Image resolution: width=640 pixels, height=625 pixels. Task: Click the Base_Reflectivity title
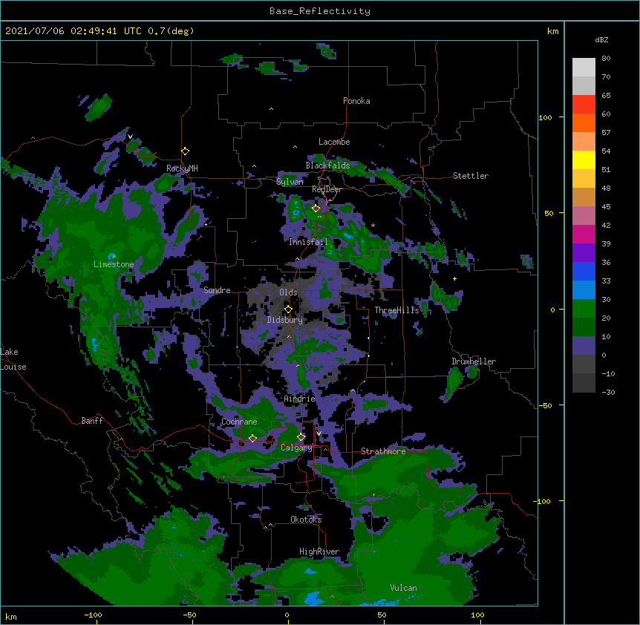(x=320, y=11)
